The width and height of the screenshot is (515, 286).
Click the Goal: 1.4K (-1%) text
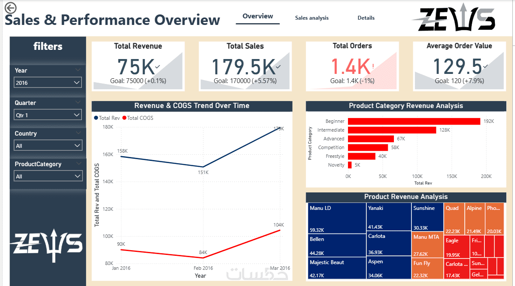pos(352,81)
